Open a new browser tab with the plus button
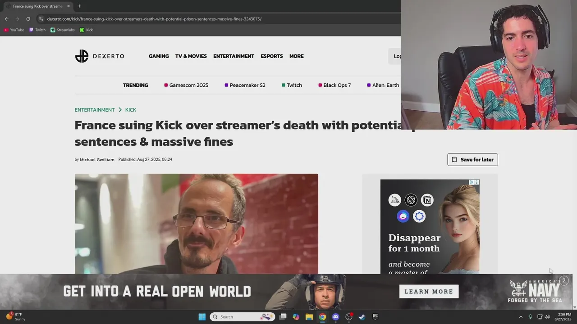577x324 pixels. tap(79, 6)
